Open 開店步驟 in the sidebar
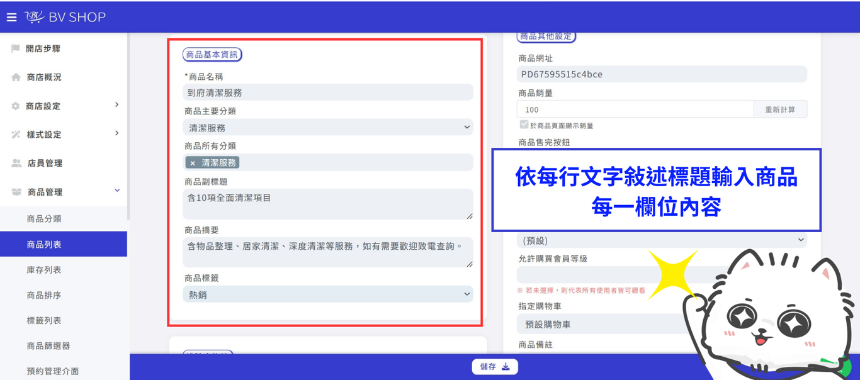860x380 pixels. pyautogui.click(x=43, y=48)
